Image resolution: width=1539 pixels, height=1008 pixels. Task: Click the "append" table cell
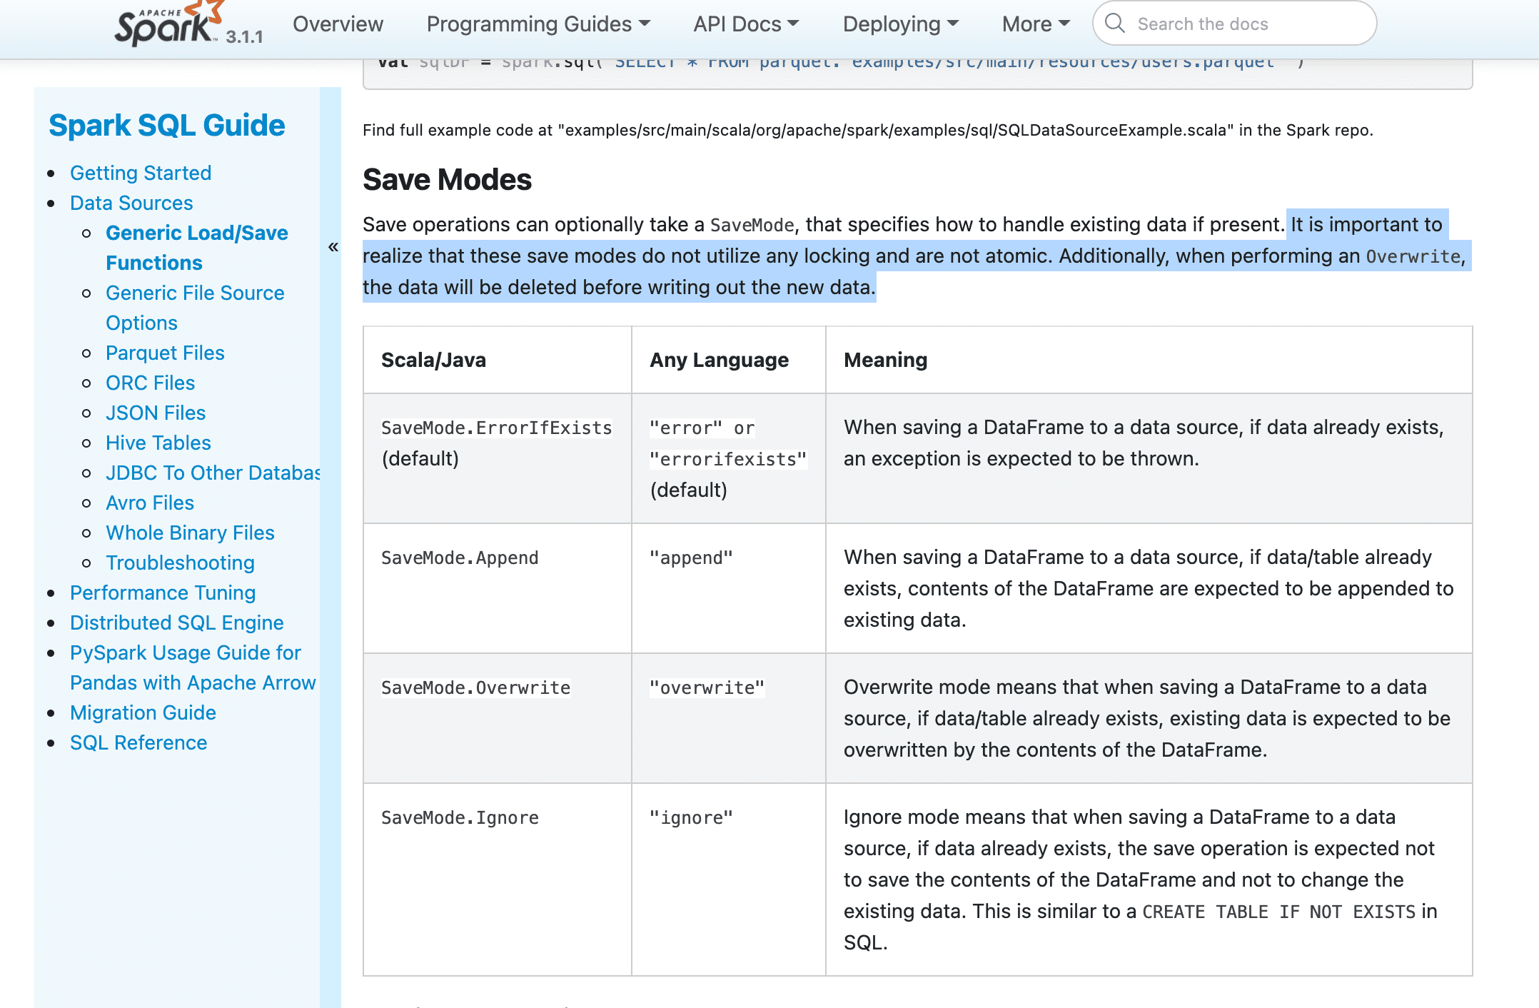tap(728, 588)
